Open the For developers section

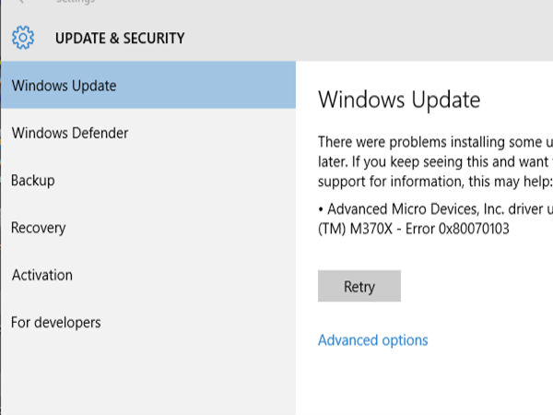56,323
